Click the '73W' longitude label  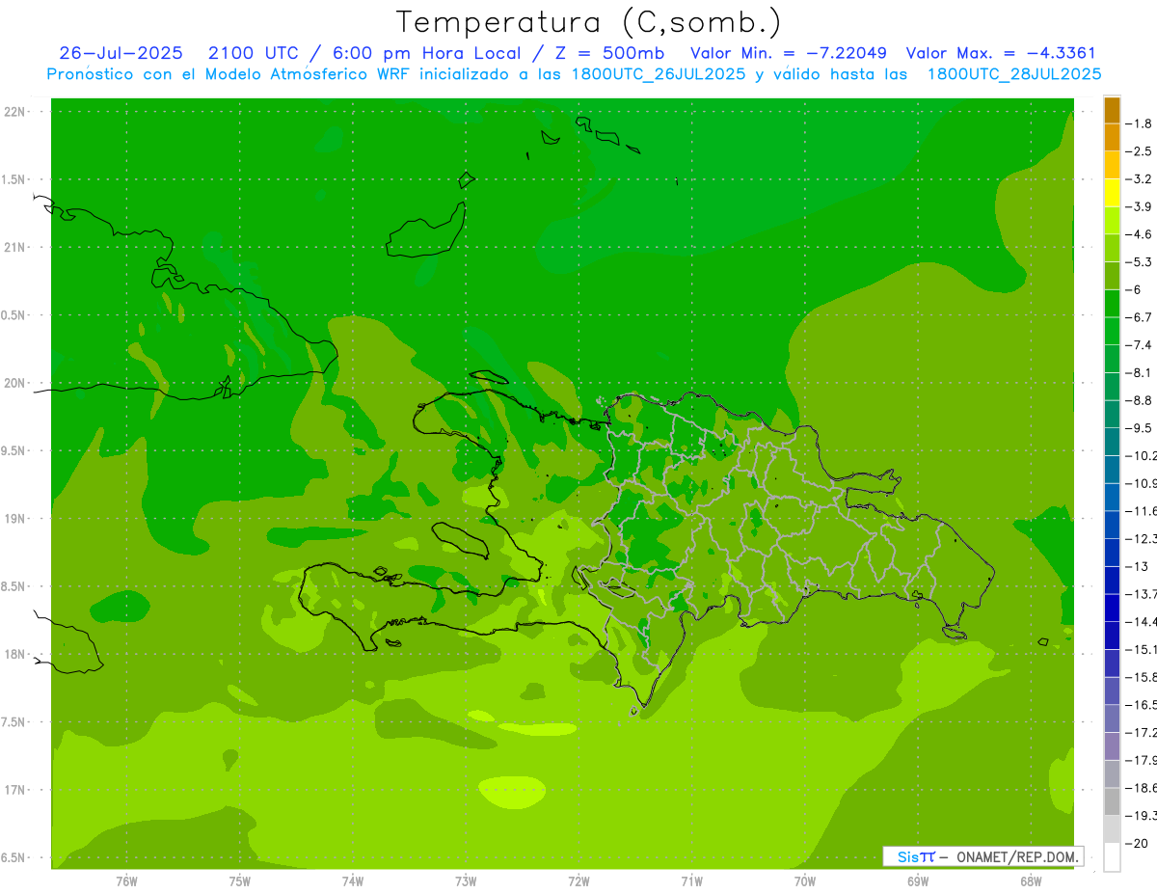click(466, 881)
